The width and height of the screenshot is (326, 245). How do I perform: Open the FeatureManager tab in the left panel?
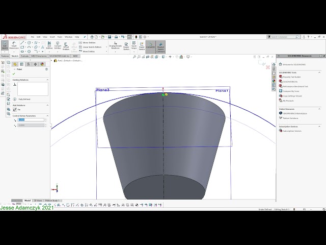[x=15, y=64]
